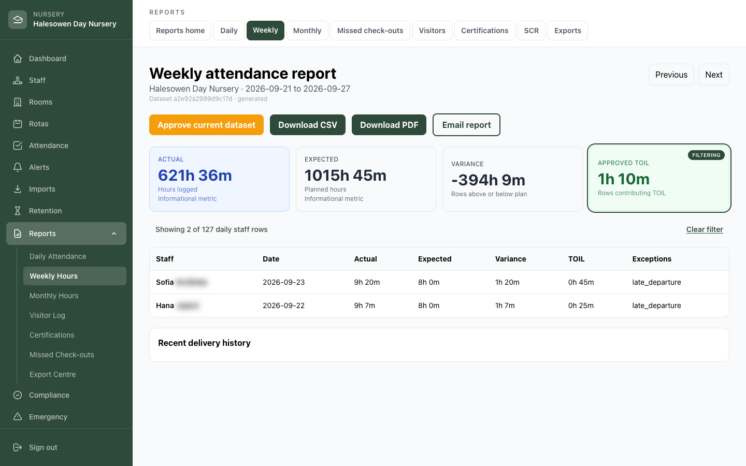The image size is (746, 466).
Task: Open Monthly Hours in the sidebar
Action: click(75, 296)
